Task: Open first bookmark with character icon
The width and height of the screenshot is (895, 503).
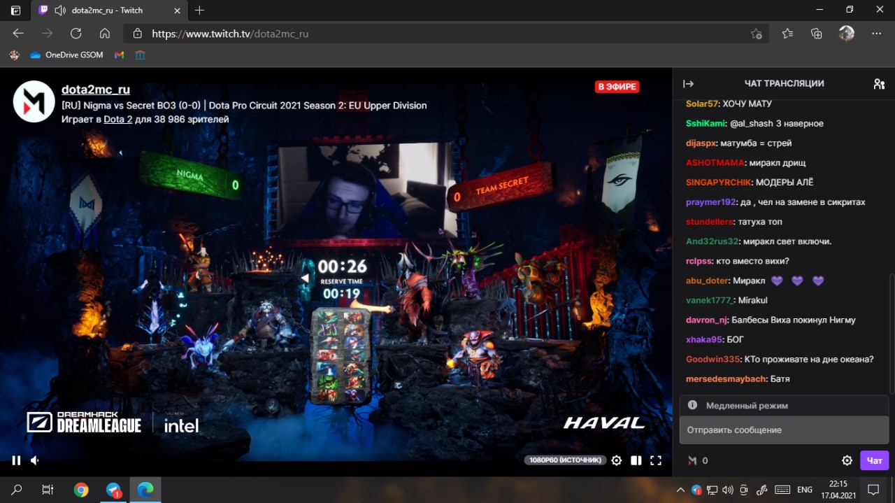Action: point(14,55)
